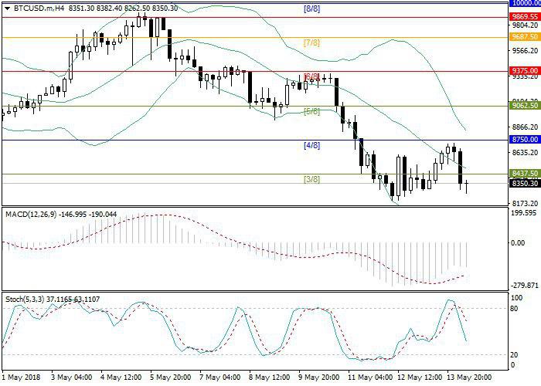Select the 1 May 2018 time label

[20, 378]
